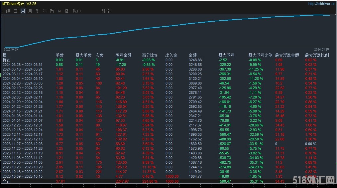Open the 日 daily statistics tab
The width and height of the screenshot is (337, 188).
15,11
